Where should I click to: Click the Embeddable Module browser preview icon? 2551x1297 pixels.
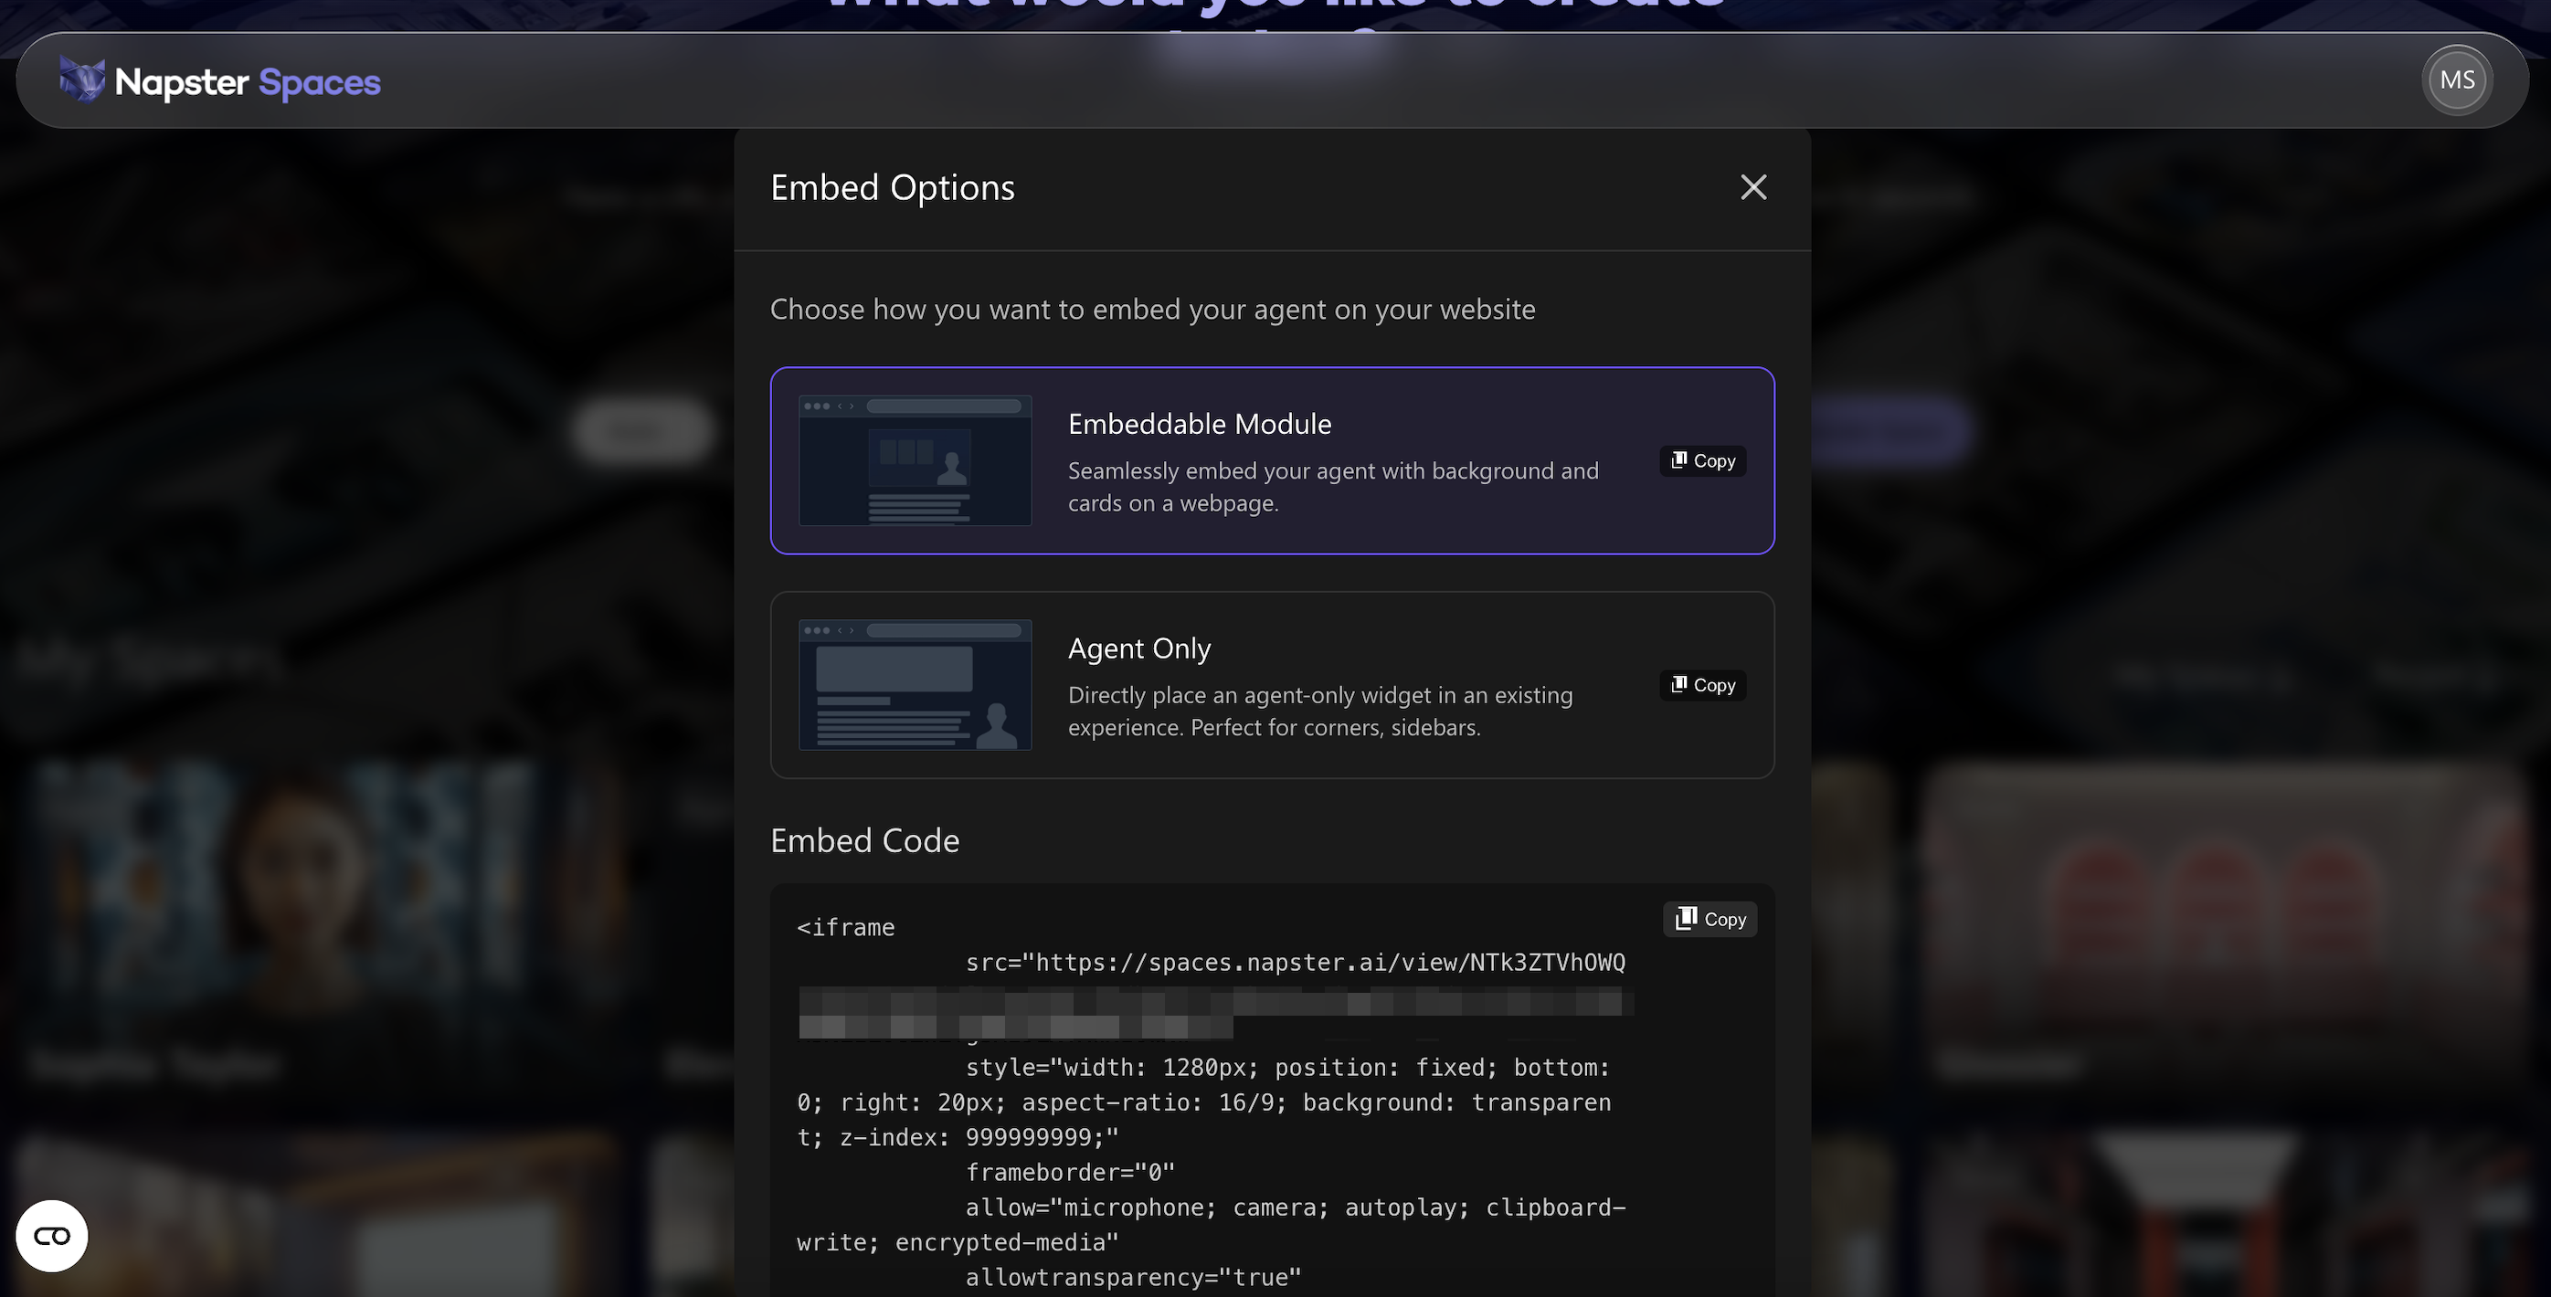914,459
